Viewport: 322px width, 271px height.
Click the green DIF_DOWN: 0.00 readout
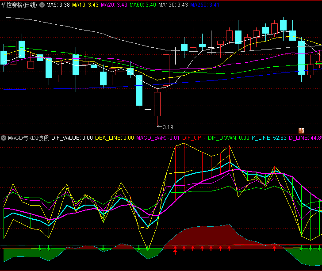click(229, 138)
